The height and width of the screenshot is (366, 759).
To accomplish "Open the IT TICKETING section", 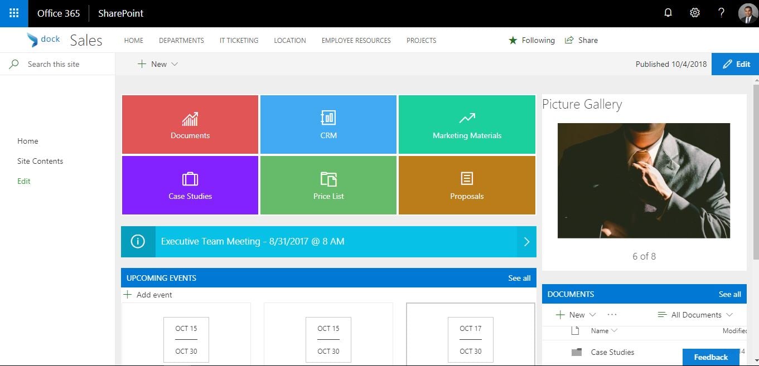I will (x=239, y=40).
